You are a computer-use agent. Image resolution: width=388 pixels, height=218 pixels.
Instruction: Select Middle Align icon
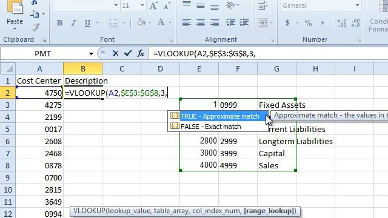(x=201, y=5)
